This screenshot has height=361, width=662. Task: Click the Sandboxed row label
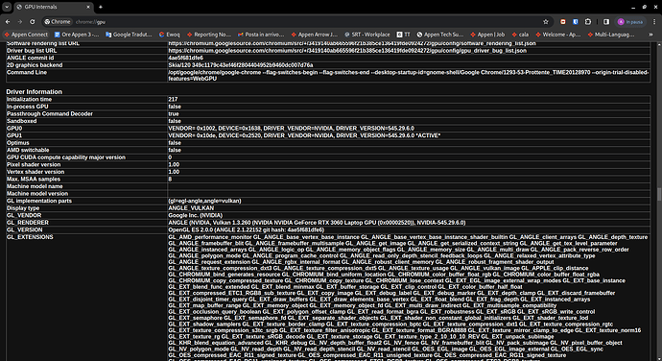coord(21,121)
